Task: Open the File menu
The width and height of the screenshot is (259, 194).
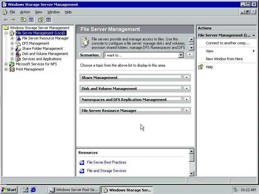Action: point(12,12)
